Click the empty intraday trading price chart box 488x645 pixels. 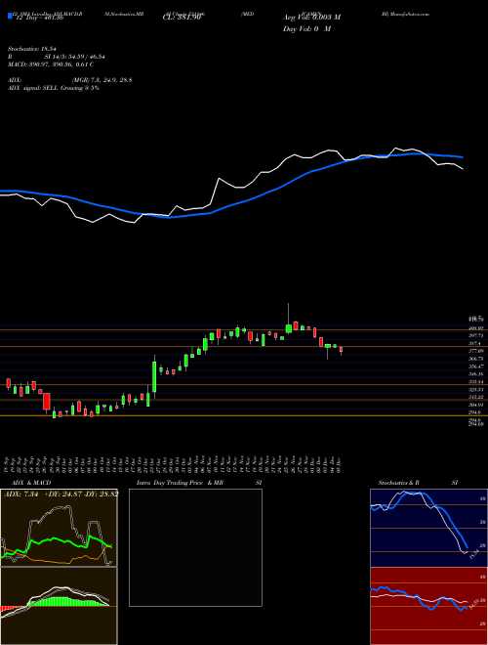tap(195, 547)
